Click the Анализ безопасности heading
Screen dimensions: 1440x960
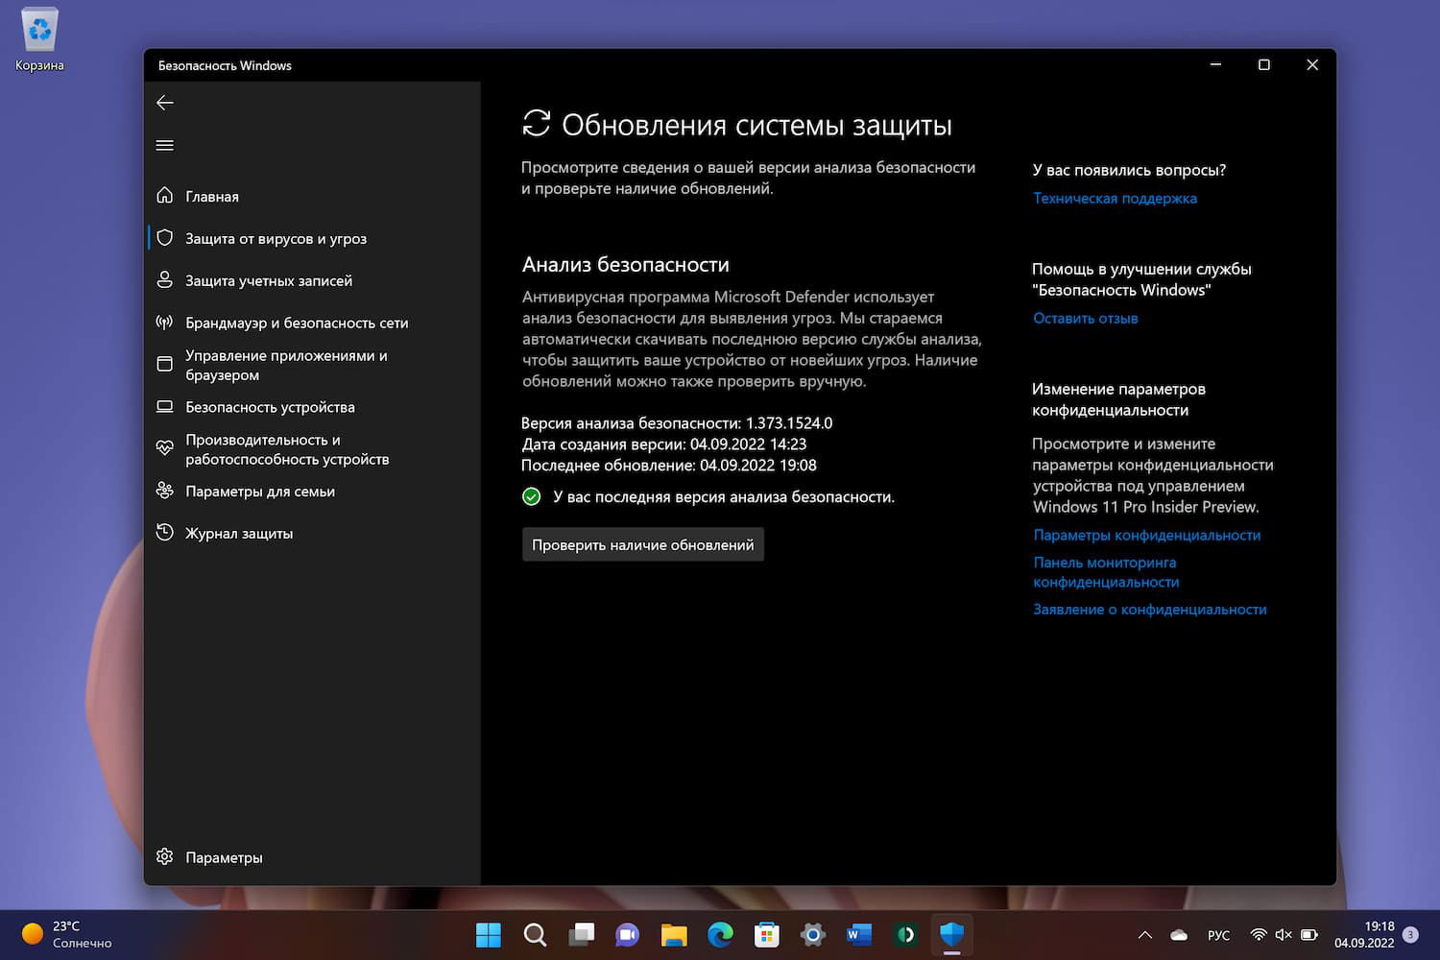pos(626,265)
